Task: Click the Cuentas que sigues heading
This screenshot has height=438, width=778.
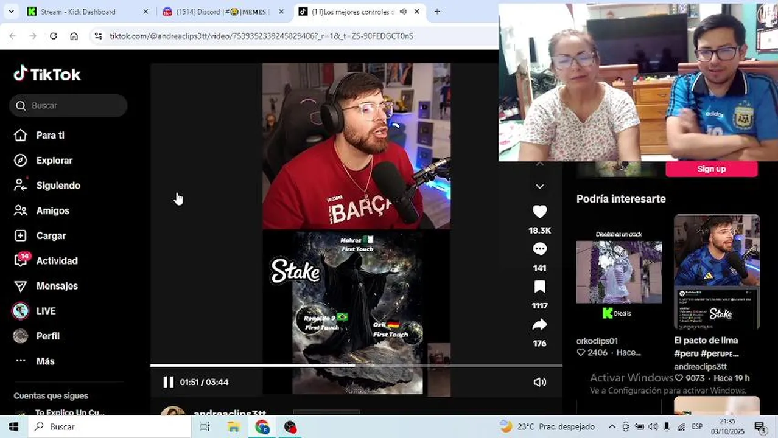Action: point(51,395)
